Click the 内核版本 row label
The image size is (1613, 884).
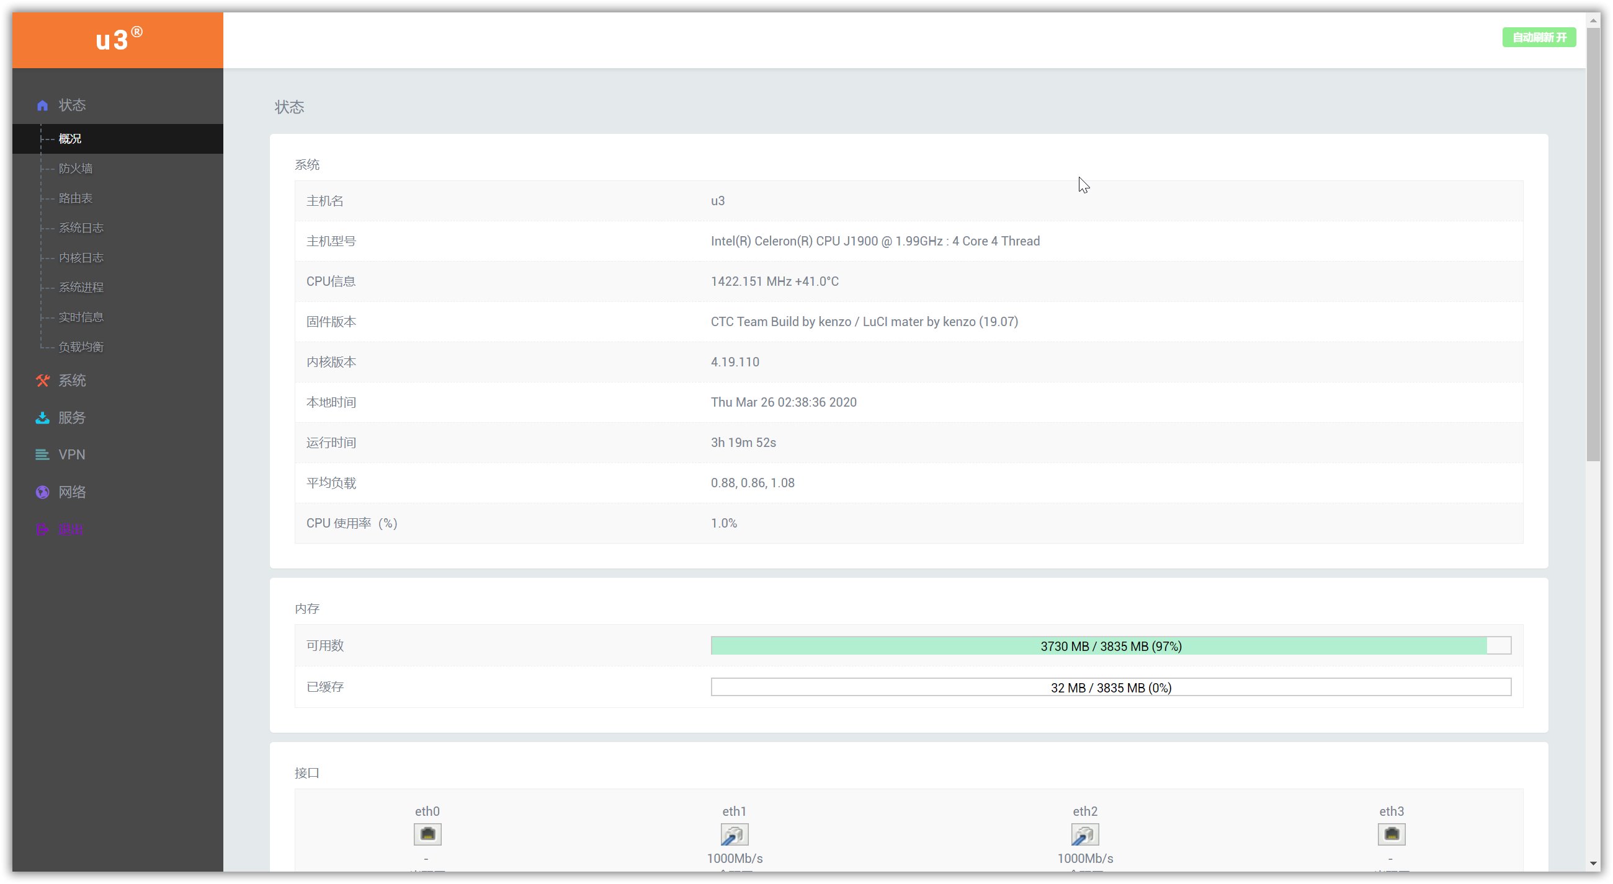(x=331, y=362)
